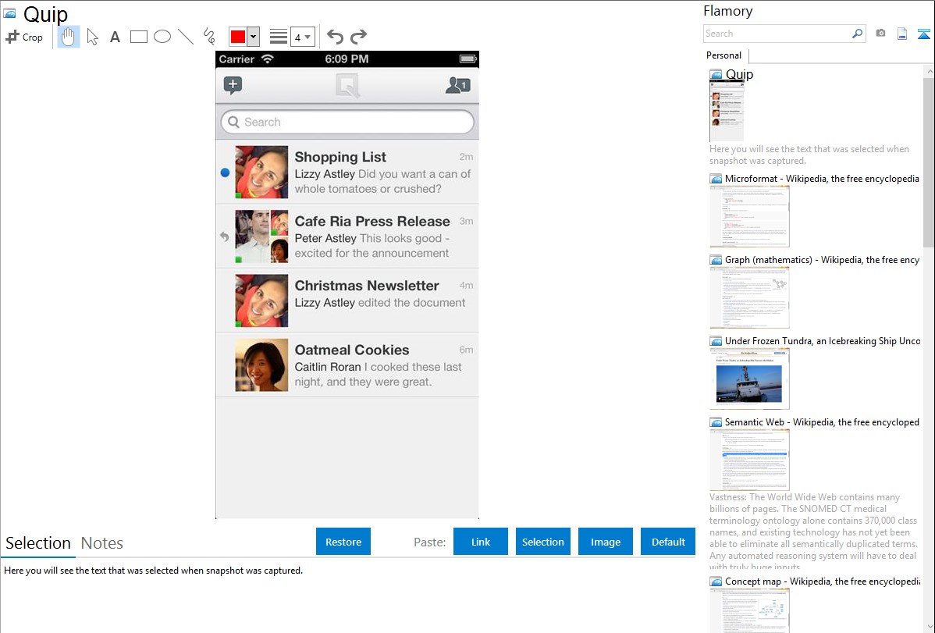Image resolution: width=935 pixels, height=633 pixels.
Task: Open the Semantic Web snapshot title
Action: (822, 421)
